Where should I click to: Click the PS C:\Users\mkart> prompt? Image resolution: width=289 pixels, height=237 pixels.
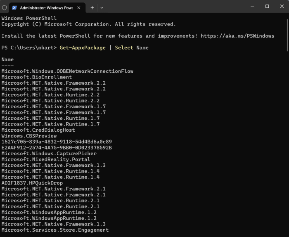29,48
